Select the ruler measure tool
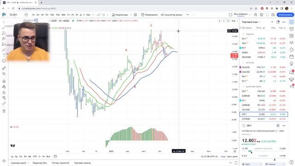The width and height of the screenshot is (295, 166). click(x=4, y=68)
